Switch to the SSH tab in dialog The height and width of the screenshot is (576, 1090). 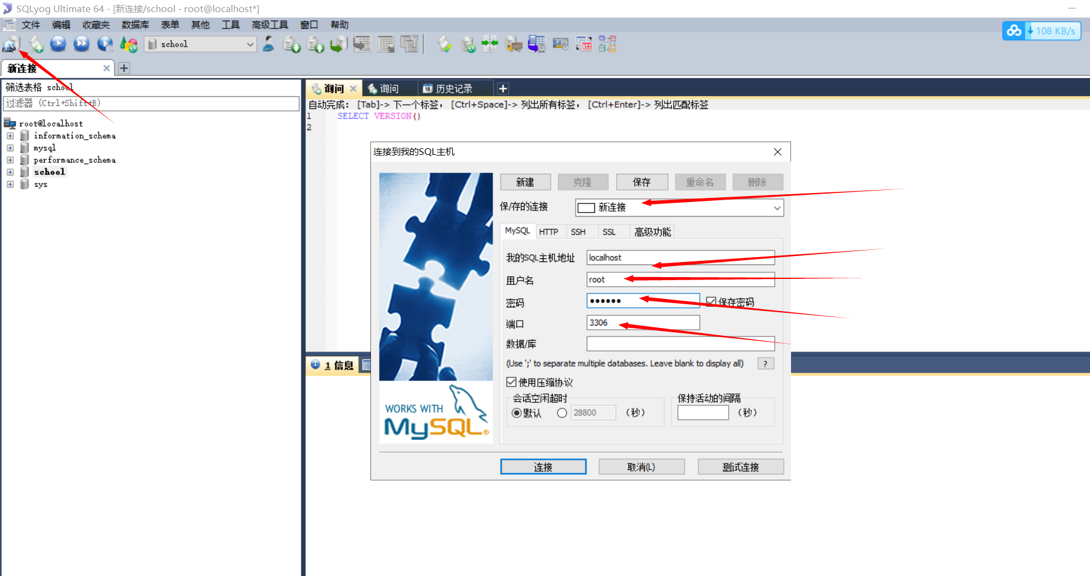pyautogui.click(x=578, y=232)
